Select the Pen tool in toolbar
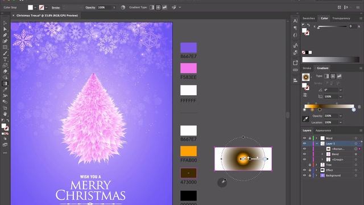The width and height of the screenshot is (364, 205). pyautogui.click(x=5, y=35)
